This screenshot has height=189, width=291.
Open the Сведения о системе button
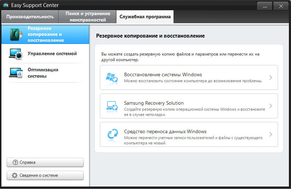click(x=45, y=175)
